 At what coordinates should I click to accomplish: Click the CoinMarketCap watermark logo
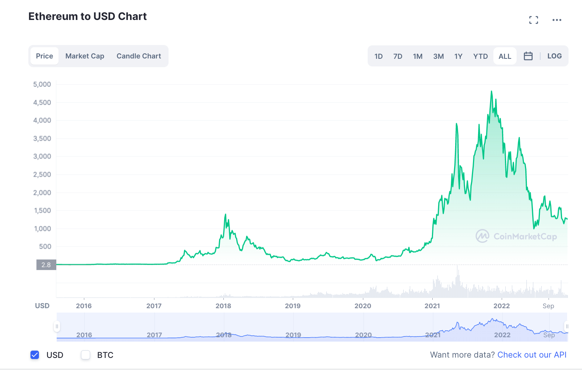(x=516, y=236)
